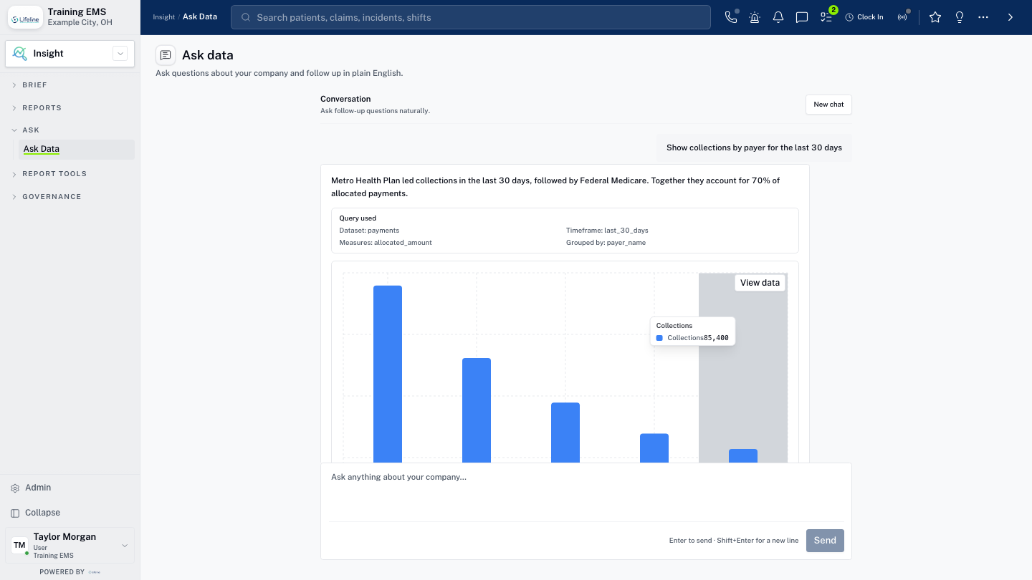Open the chat messages icon
The image size is (1032, 580).
[x=802, y=17]
